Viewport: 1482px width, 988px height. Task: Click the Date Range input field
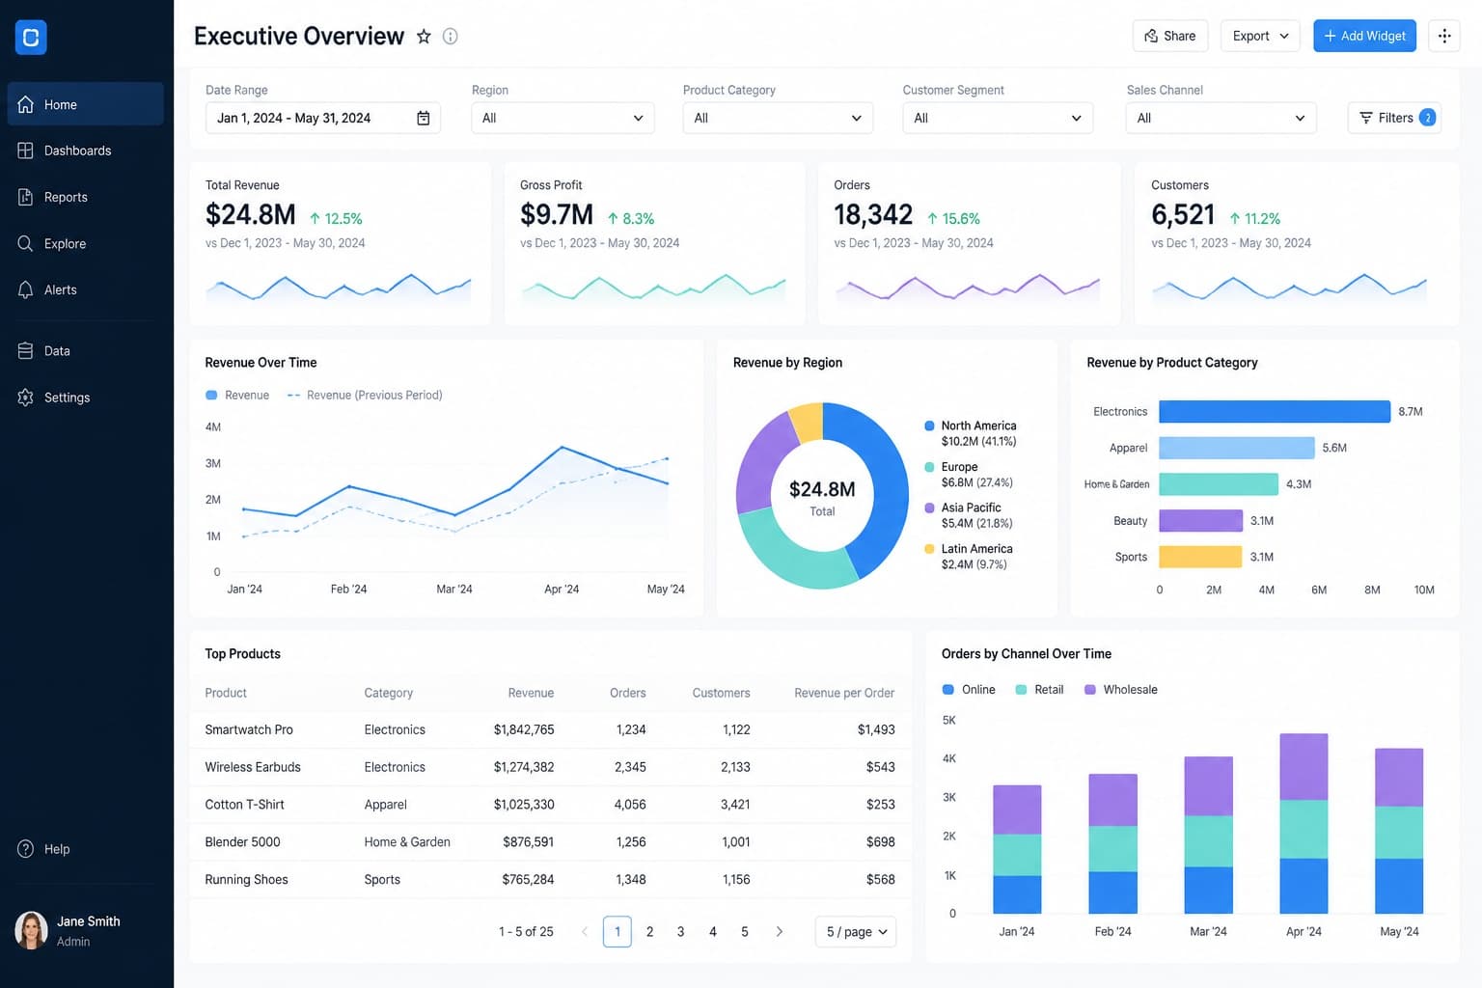pyautogui.click(x=323, y=118)
